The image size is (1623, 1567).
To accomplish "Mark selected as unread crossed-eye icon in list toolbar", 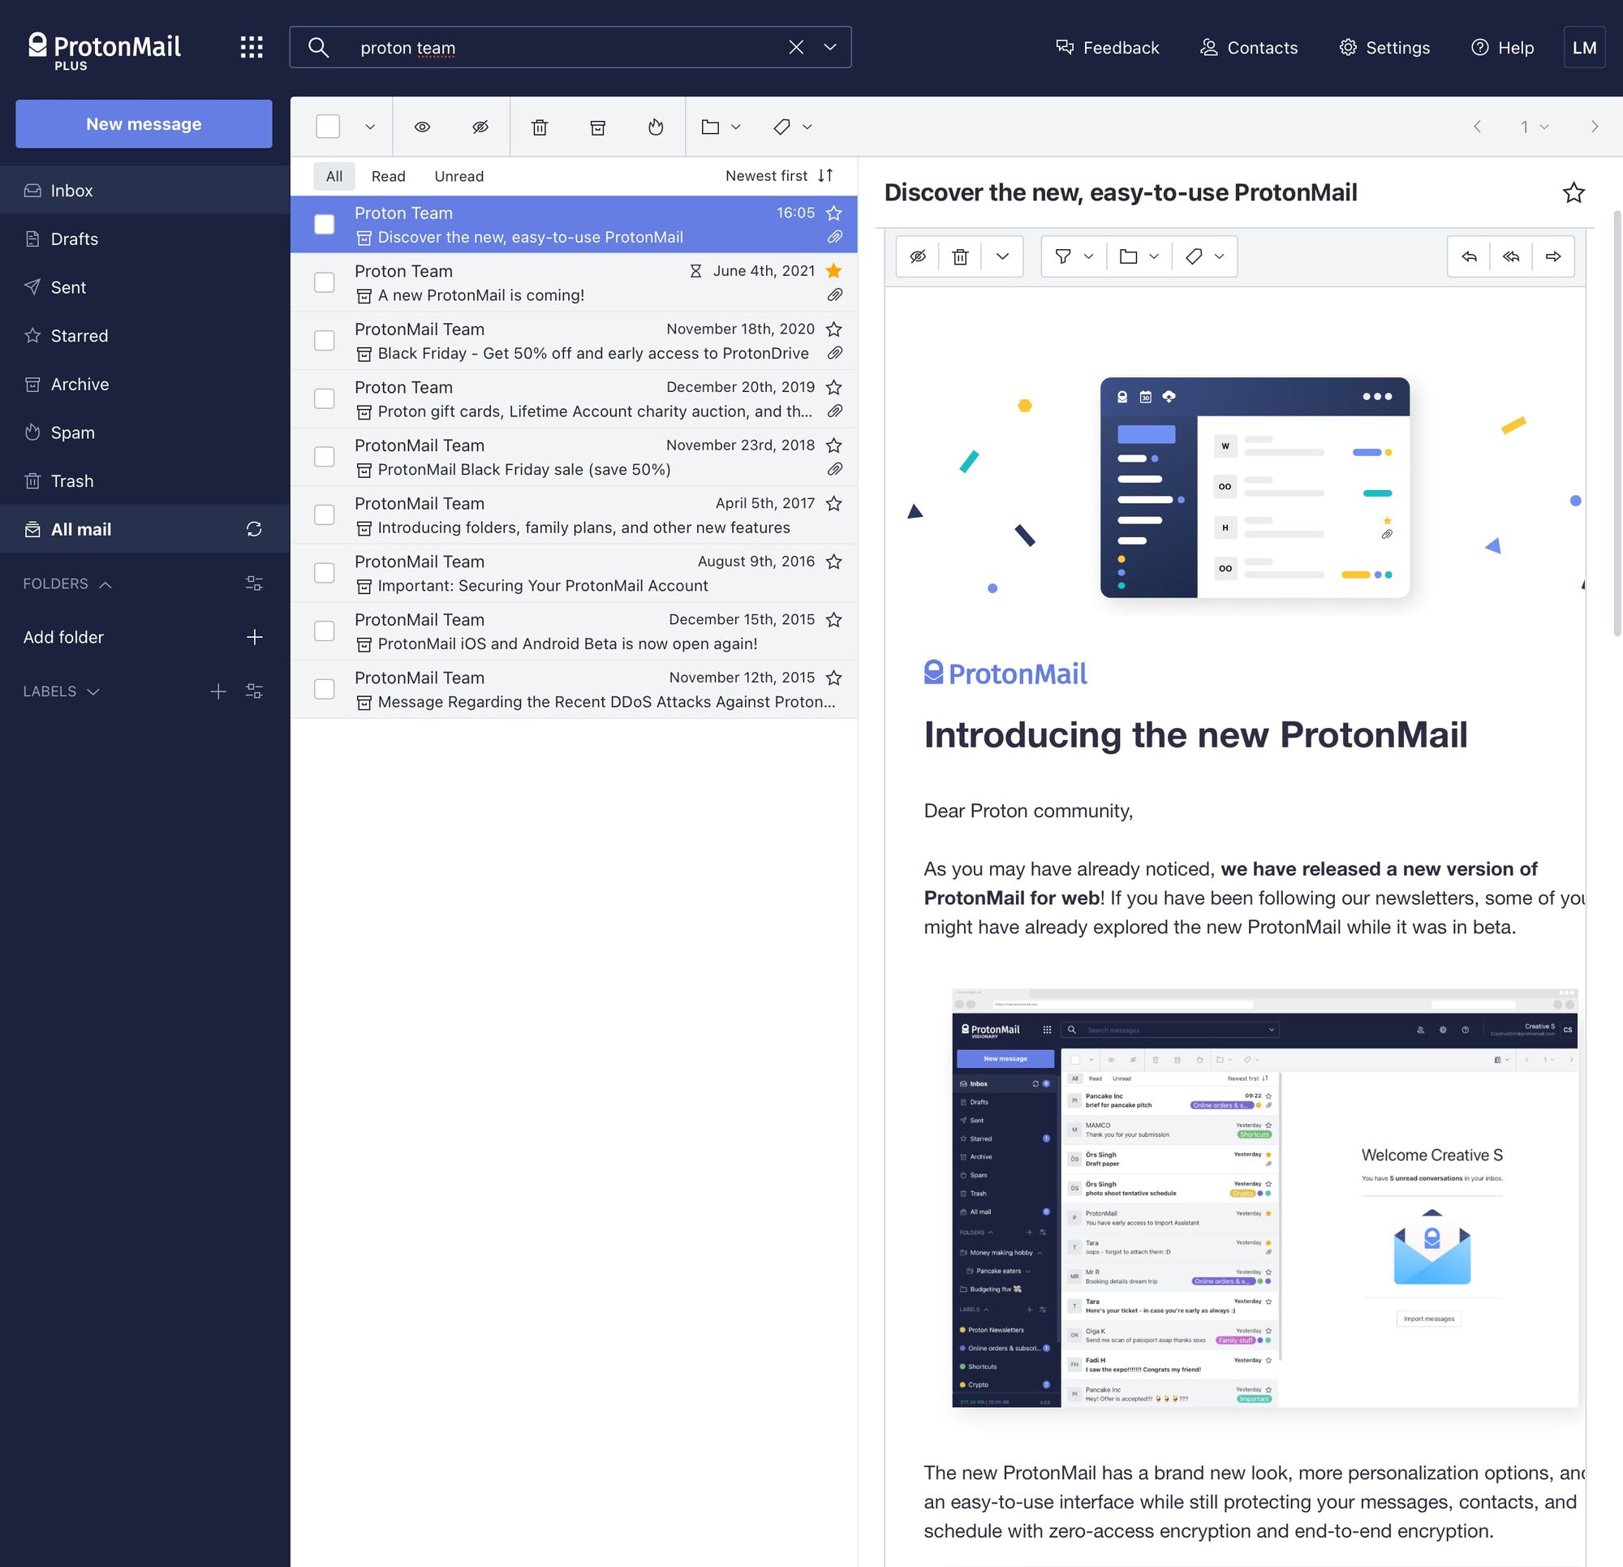I will point(480,127).
